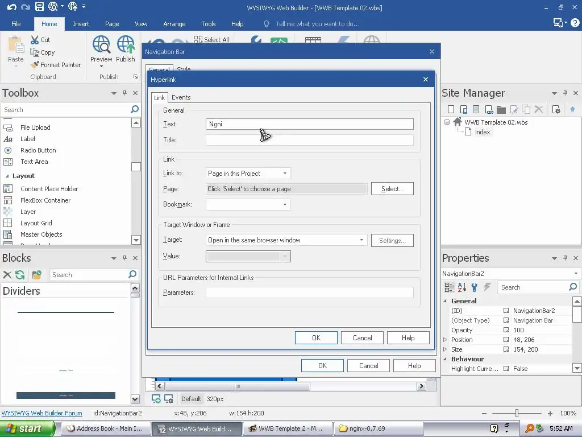Expand the Position property row
Image resolution: width=582 pixels, height=437 pixels.
444,339
